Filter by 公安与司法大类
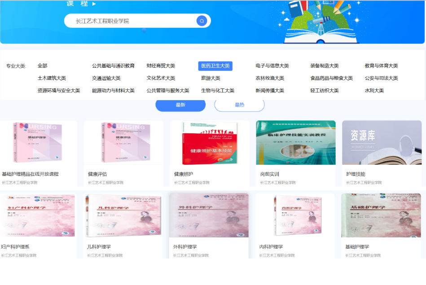 (381, 78)
